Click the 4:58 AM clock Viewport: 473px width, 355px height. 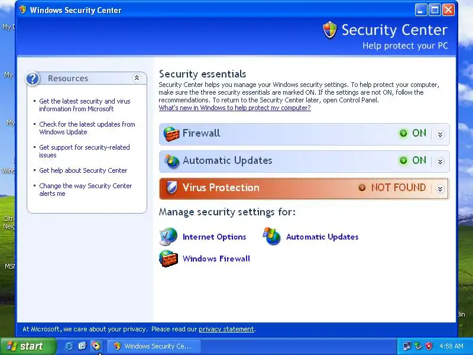[451, 346]
